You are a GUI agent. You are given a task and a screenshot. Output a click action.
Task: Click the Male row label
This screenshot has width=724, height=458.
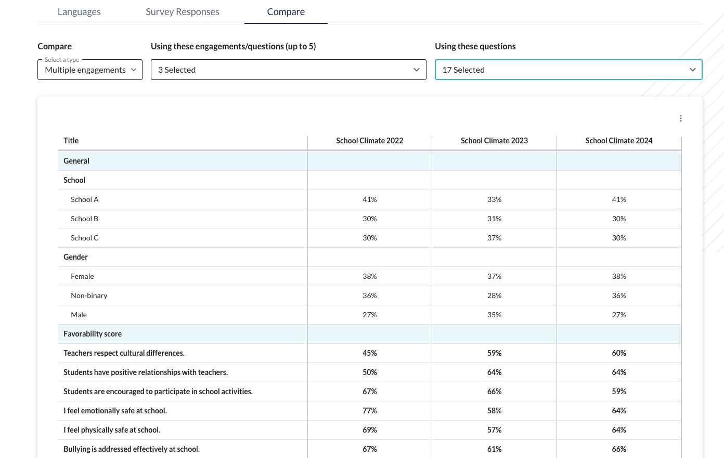click(79, 315)
